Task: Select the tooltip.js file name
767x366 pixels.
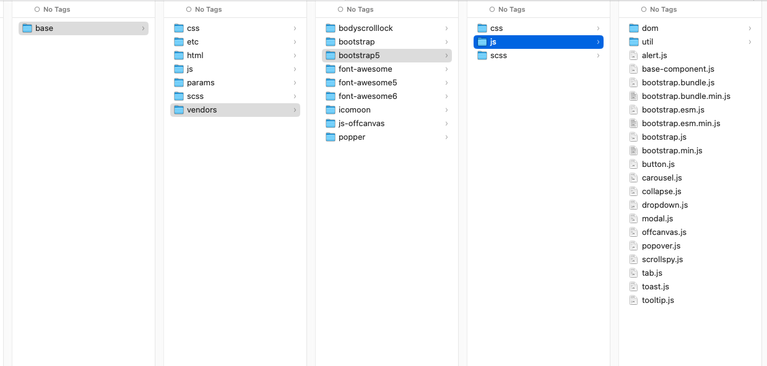Action: click(658, 300)
